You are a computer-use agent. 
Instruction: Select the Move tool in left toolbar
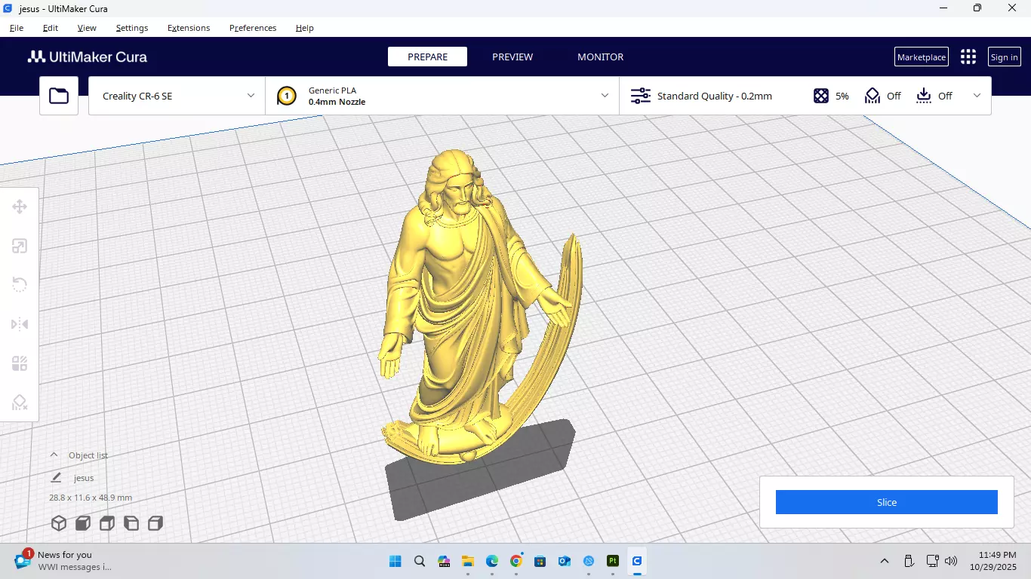(x=20, y=207)
